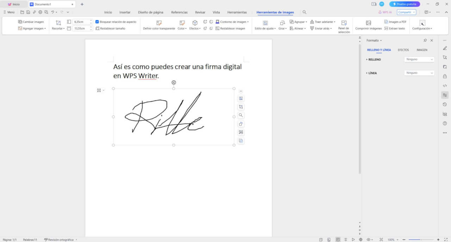Click the zoom slider in status bar
Image resolution: width=451 pixels, height=242 pixels.
tap(421, 240)
